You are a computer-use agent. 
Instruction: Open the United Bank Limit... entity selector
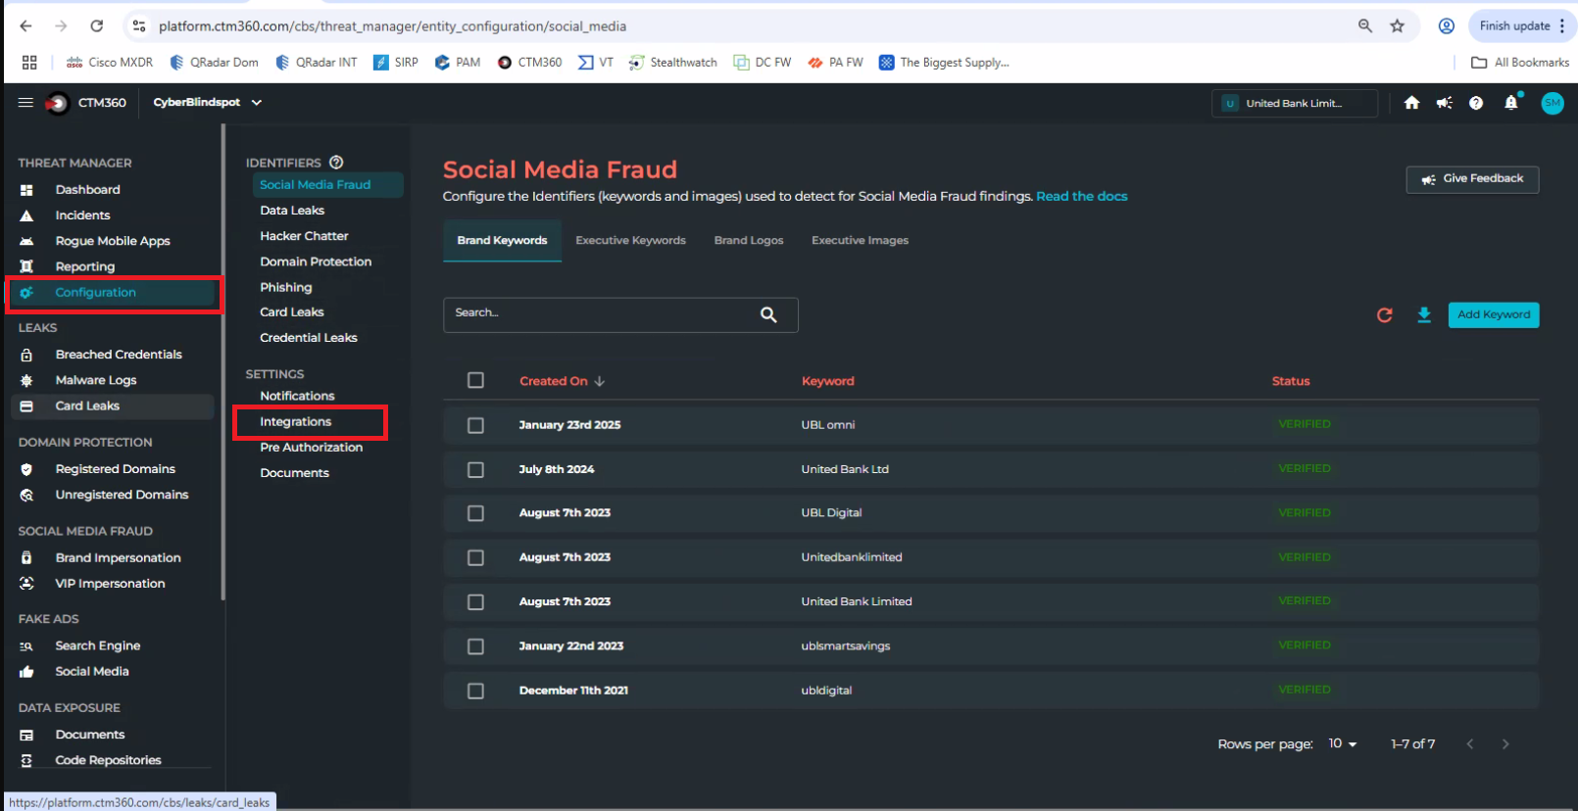[x=1295, y=103]
